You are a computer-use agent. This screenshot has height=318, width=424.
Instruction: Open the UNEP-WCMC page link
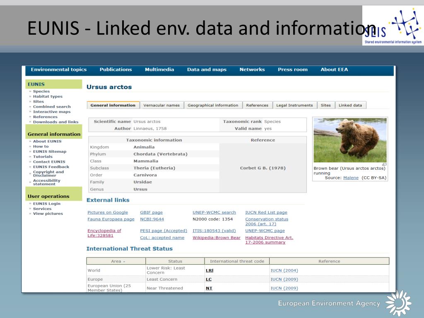tap(265, 231)
